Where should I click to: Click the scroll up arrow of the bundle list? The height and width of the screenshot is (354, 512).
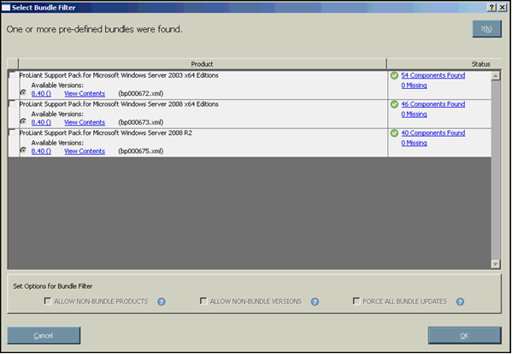pos(496,76)
